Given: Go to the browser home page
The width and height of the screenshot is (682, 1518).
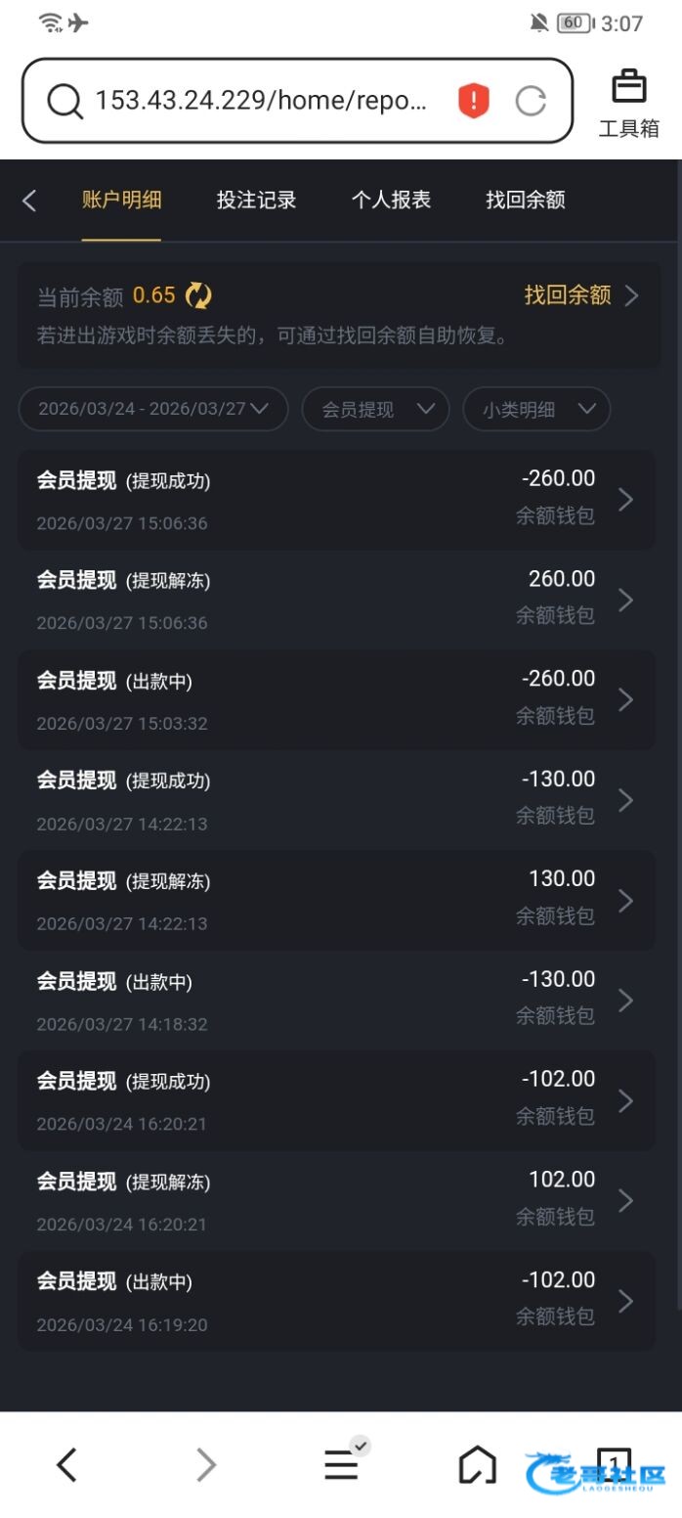Looking at the screenshot, I should [477, 1465].
